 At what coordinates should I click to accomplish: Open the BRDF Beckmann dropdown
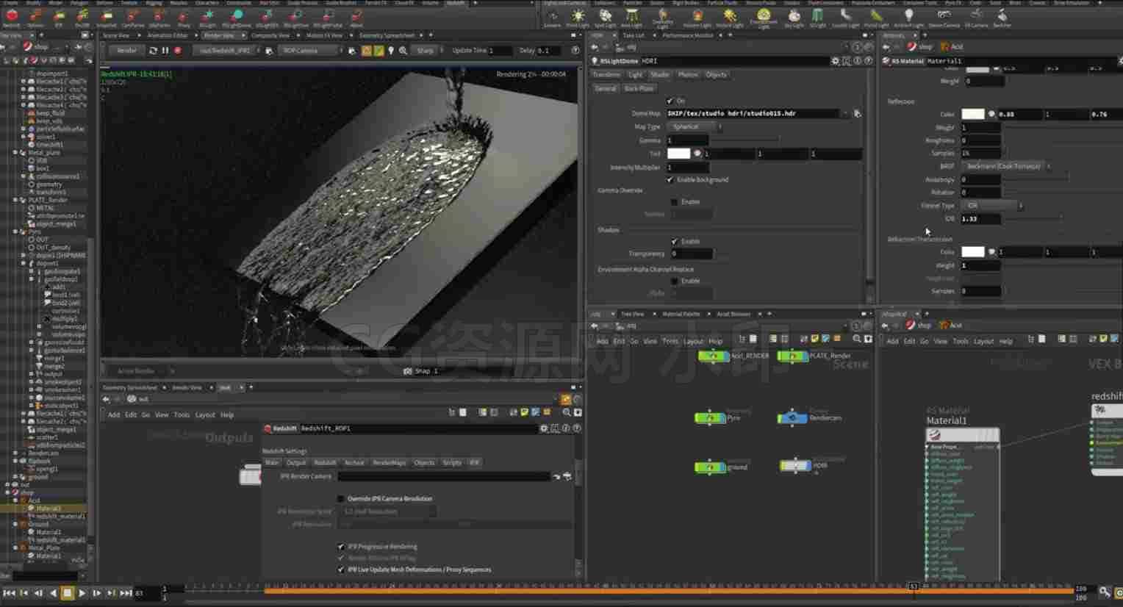click(x=1006, y=167)
